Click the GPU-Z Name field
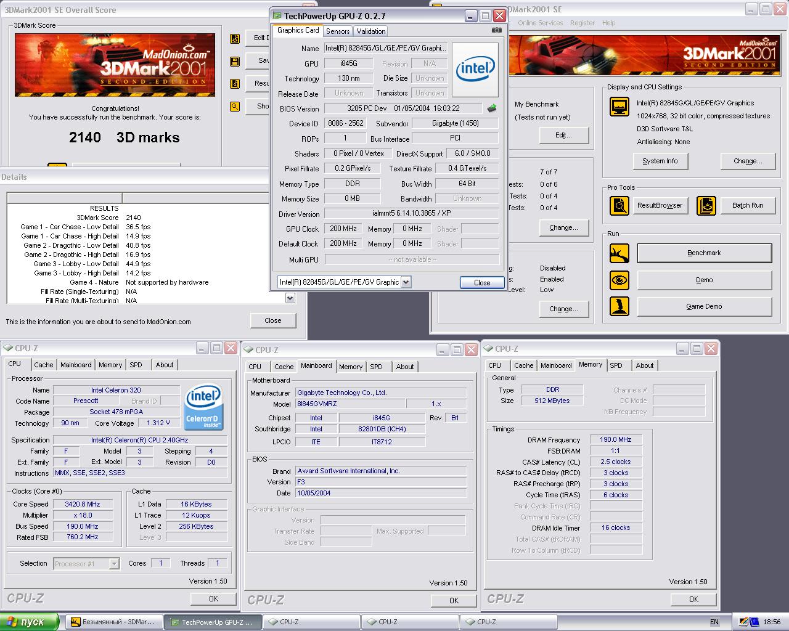789x631 pixels. coord(386,48)
